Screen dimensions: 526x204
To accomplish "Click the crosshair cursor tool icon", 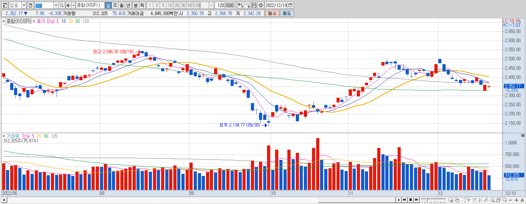I will [x=469, y=200].
